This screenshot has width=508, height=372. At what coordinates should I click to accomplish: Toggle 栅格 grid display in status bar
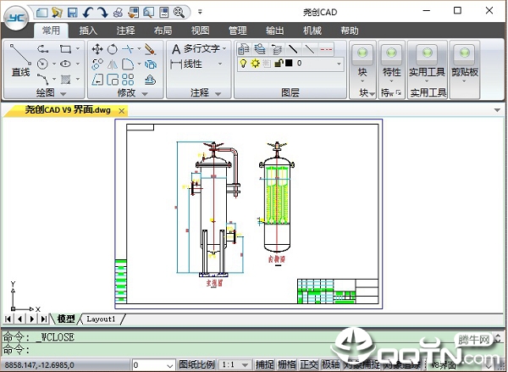(x=287, y=365)
